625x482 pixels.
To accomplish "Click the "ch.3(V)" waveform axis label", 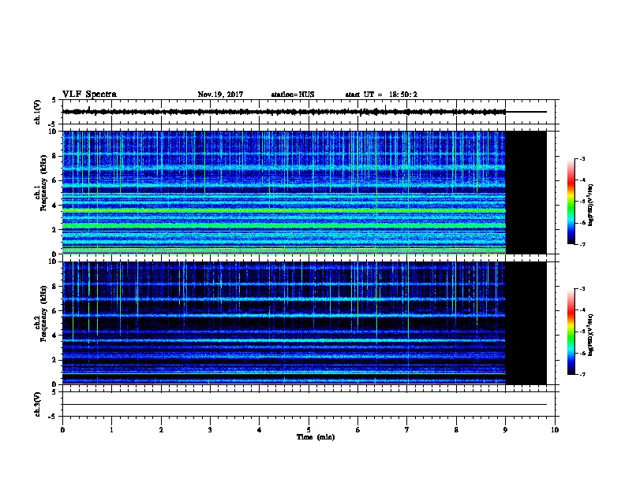I will (38, 405).
